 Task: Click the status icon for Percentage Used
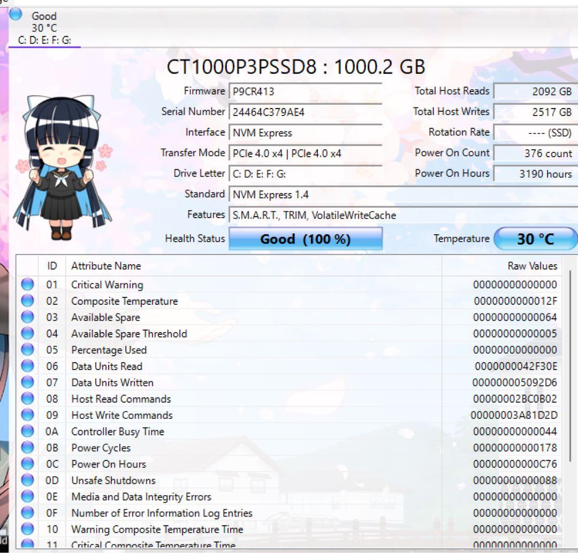27,349
